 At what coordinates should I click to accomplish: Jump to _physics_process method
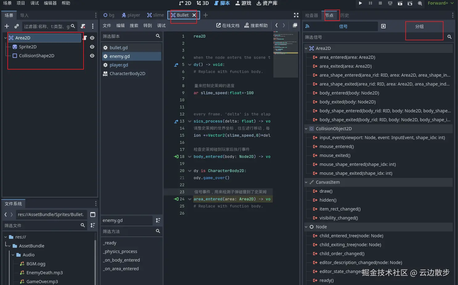point(120,251)
